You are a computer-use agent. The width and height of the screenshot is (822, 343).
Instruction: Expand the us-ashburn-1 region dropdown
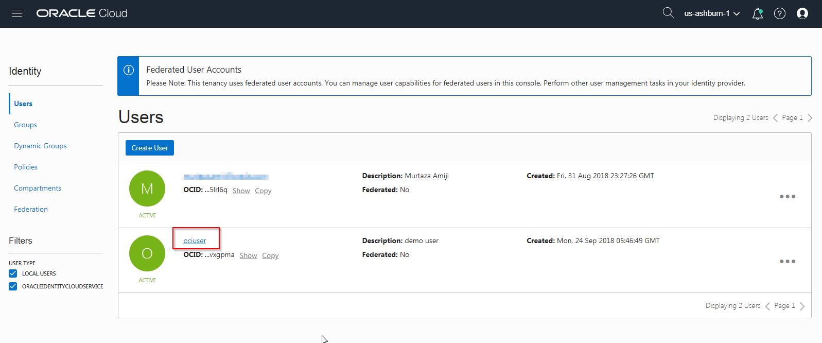coord(712,13)
